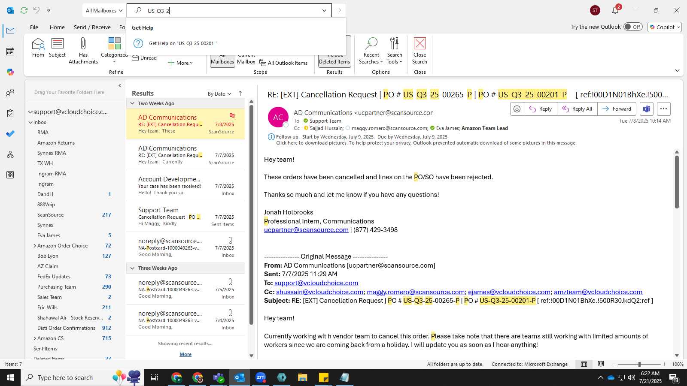Click the notifications bell icon
The width and height of the screenshot is (687, 386).
click(x=615, y=10)
